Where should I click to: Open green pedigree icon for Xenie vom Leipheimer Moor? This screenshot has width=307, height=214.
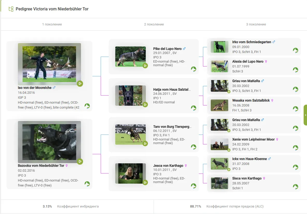click(x=295, y=148)
